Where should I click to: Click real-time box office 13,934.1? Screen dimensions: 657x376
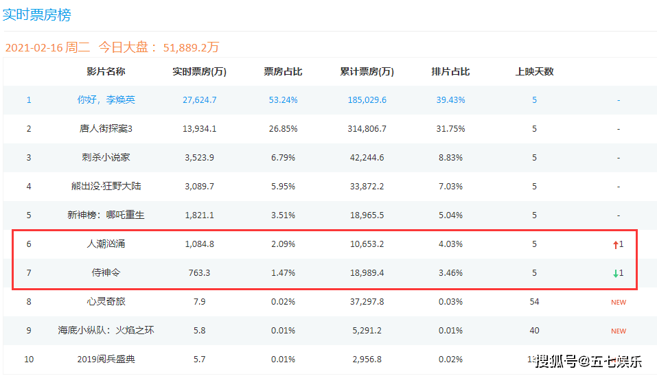tap(200, 129)
